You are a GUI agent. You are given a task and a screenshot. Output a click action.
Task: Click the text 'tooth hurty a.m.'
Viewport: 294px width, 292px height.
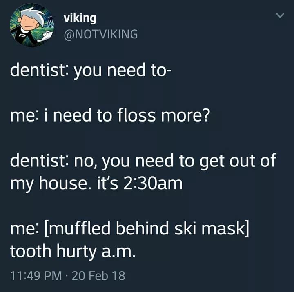(73, 252)
